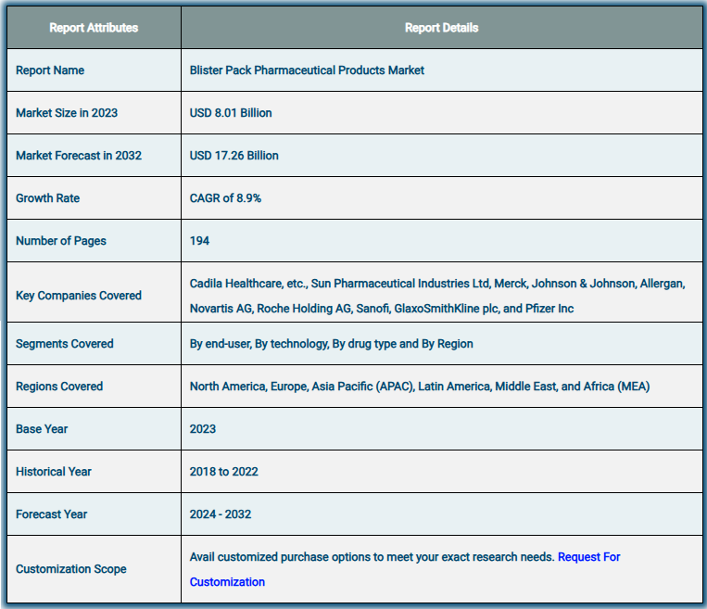Click the '2023' base year value
Screen dimensions: 707x609
[202, 429]
